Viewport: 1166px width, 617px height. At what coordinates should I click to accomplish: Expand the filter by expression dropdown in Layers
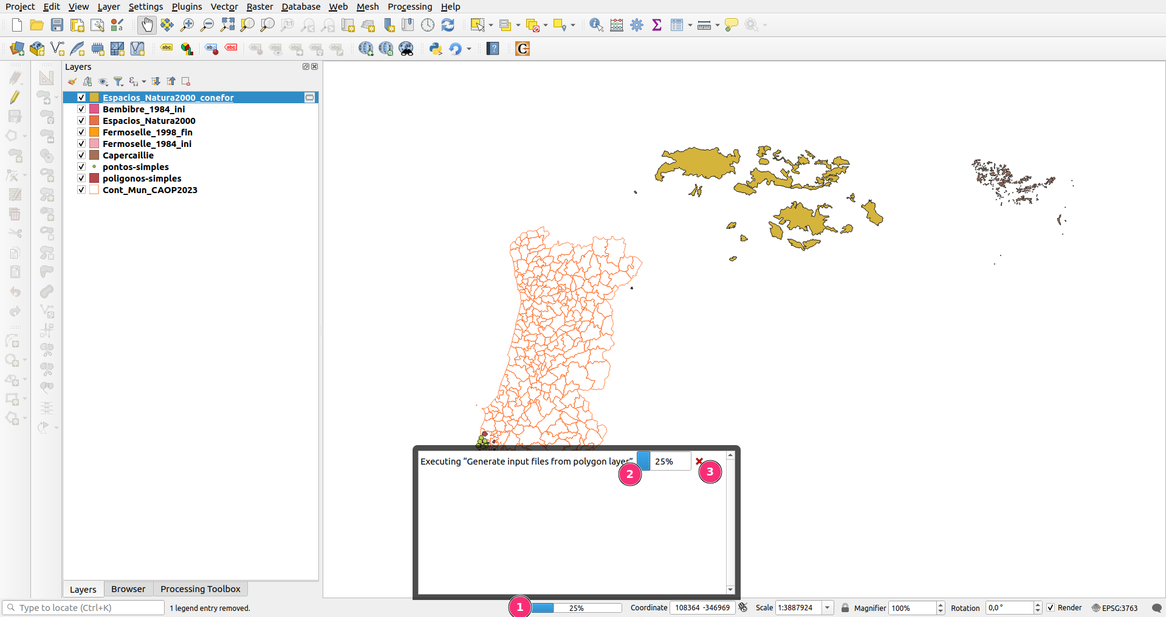pyautogui.click(x=144, y=81)
